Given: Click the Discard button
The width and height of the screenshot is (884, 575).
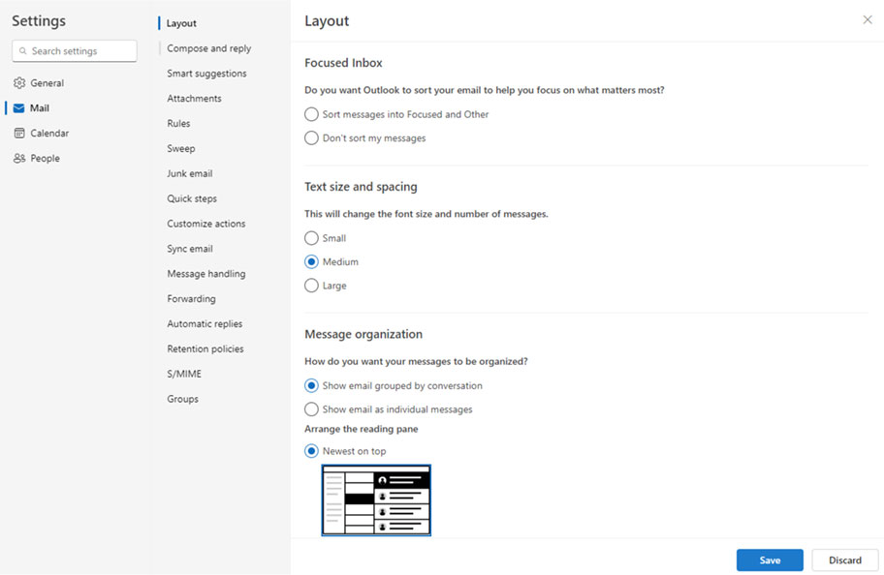Looking at the screenshot, I should [844, 560].
